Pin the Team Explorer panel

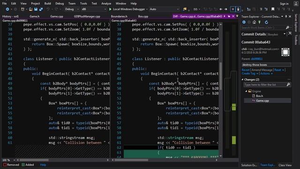coord(286,16)
